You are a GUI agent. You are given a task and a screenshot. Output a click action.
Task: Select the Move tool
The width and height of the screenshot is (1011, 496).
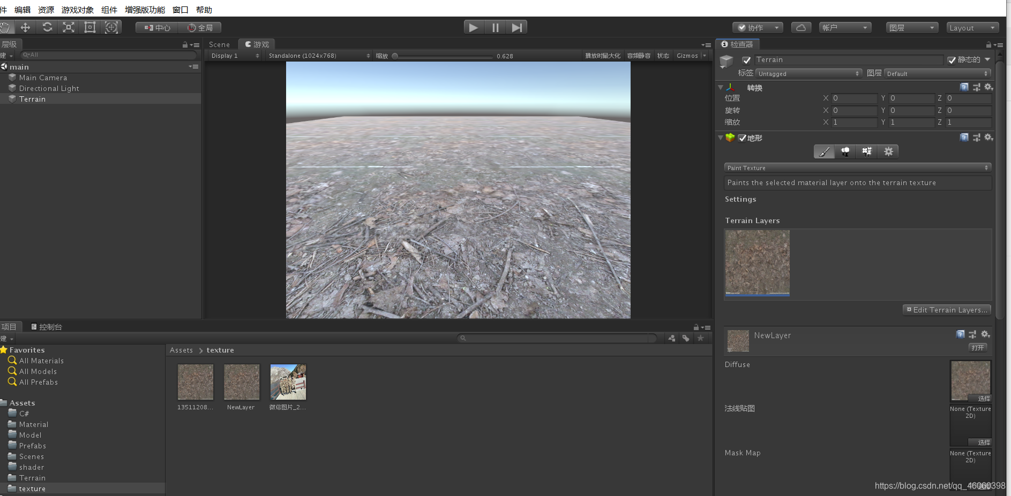coord(25,27)
